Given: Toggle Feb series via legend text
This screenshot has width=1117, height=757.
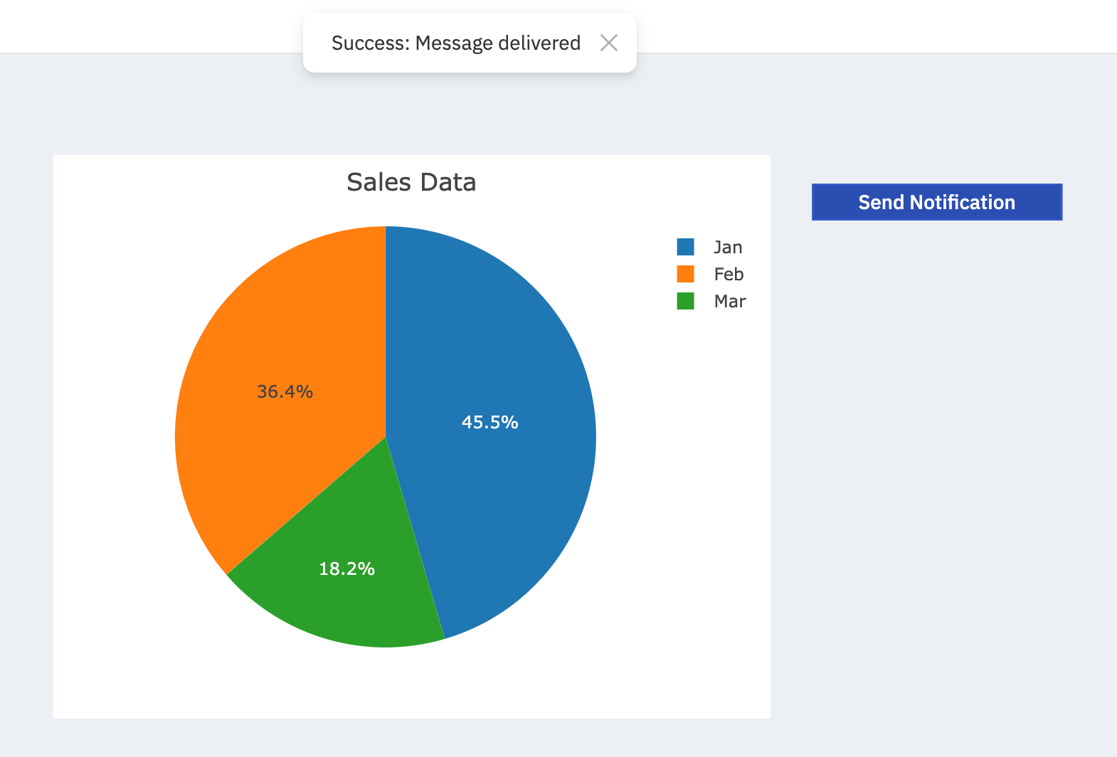Looking at the screenshot, I should point(729,274).
